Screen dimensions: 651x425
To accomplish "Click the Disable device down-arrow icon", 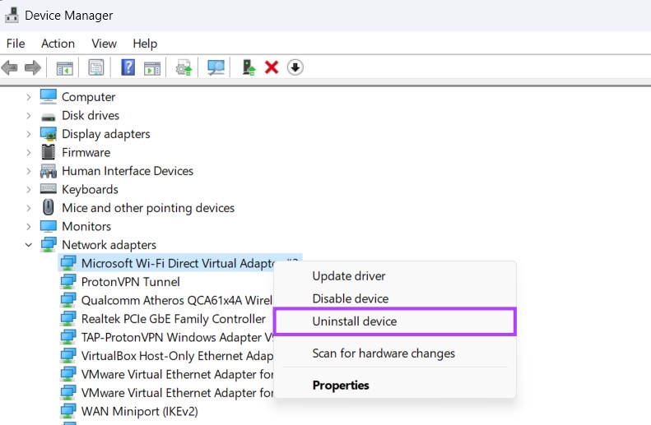I will pyautogui.click(x=295, y=67).
